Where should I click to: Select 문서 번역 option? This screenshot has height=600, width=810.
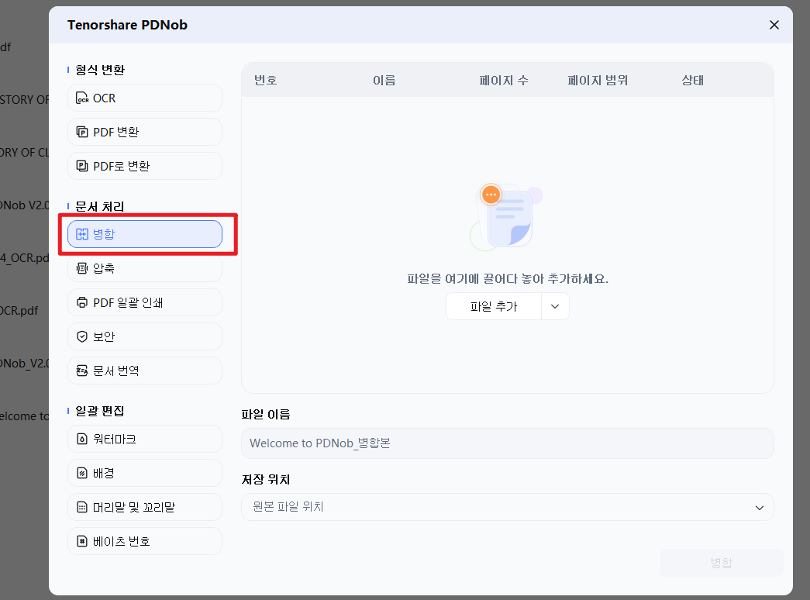[x=145, y=371]
